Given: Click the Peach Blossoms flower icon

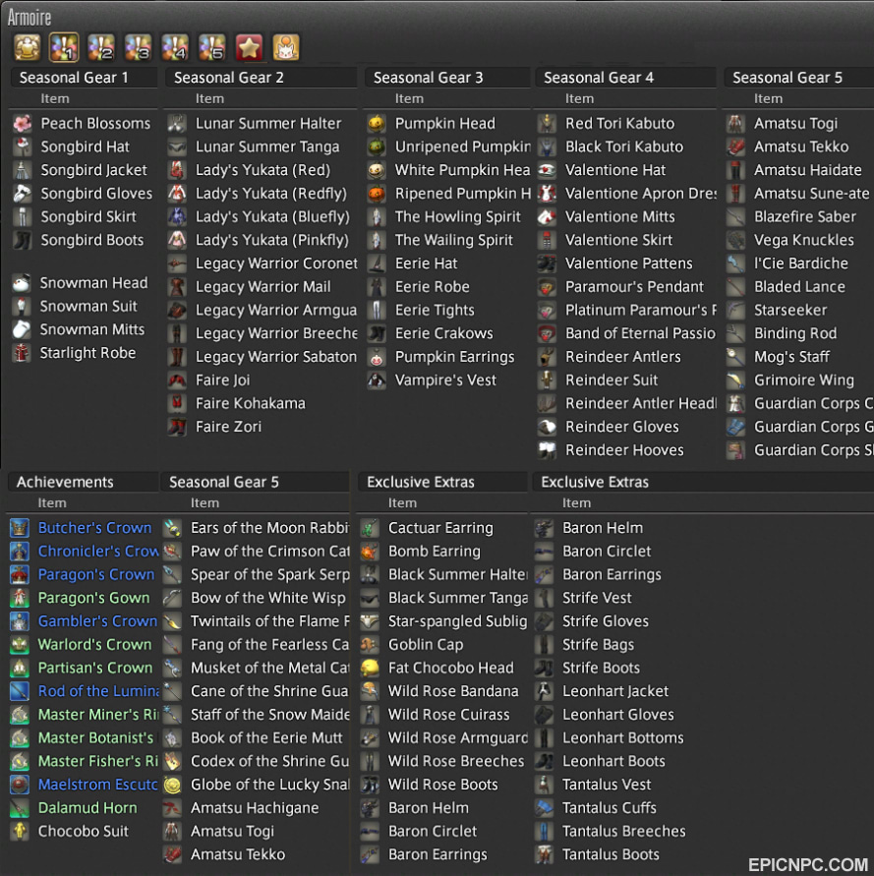Looking at the screenshot, I should [x=22, y=124].
